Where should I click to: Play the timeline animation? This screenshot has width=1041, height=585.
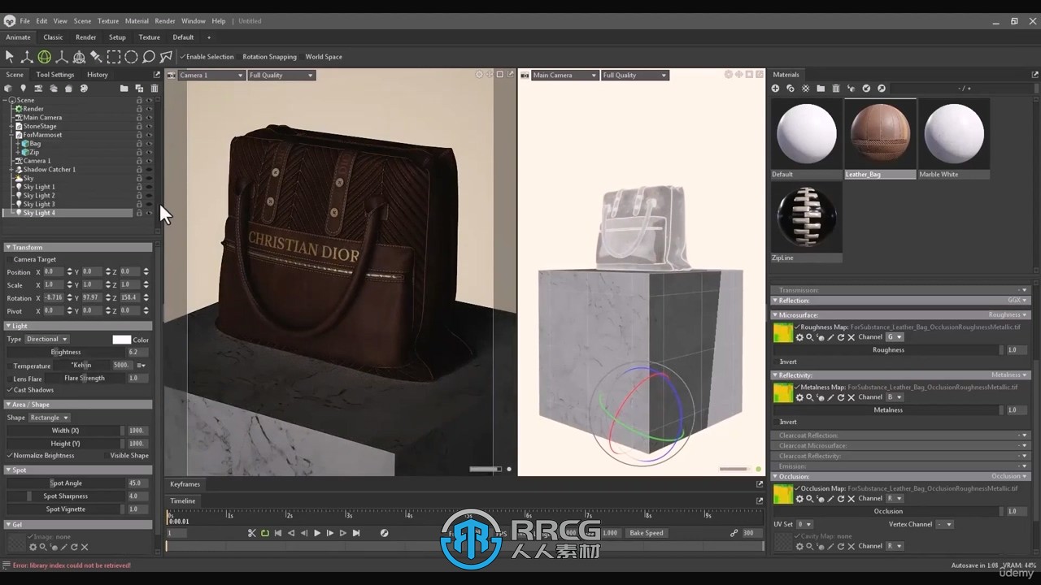point(316,533)
